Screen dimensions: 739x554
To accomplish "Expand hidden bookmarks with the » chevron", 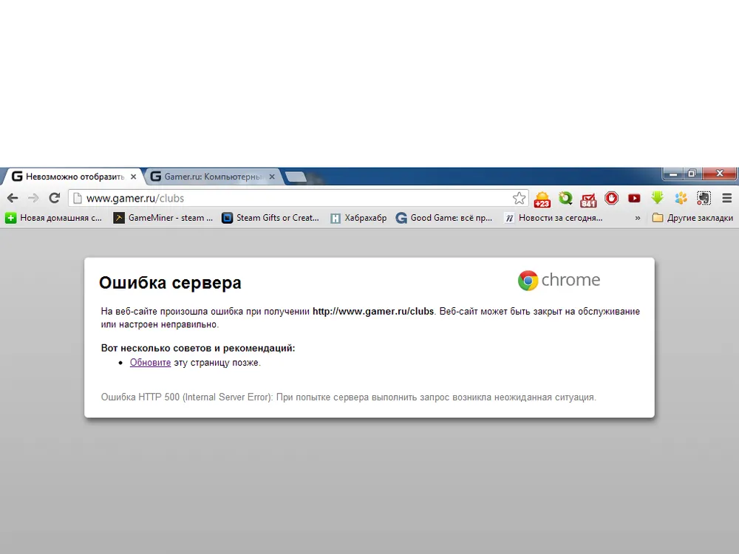I will point(638,218).
